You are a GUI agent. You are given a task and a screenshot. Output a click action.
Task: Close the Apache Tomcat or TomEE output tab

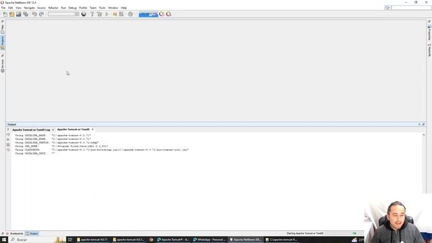pyautogui.click(x=92, y=129)
